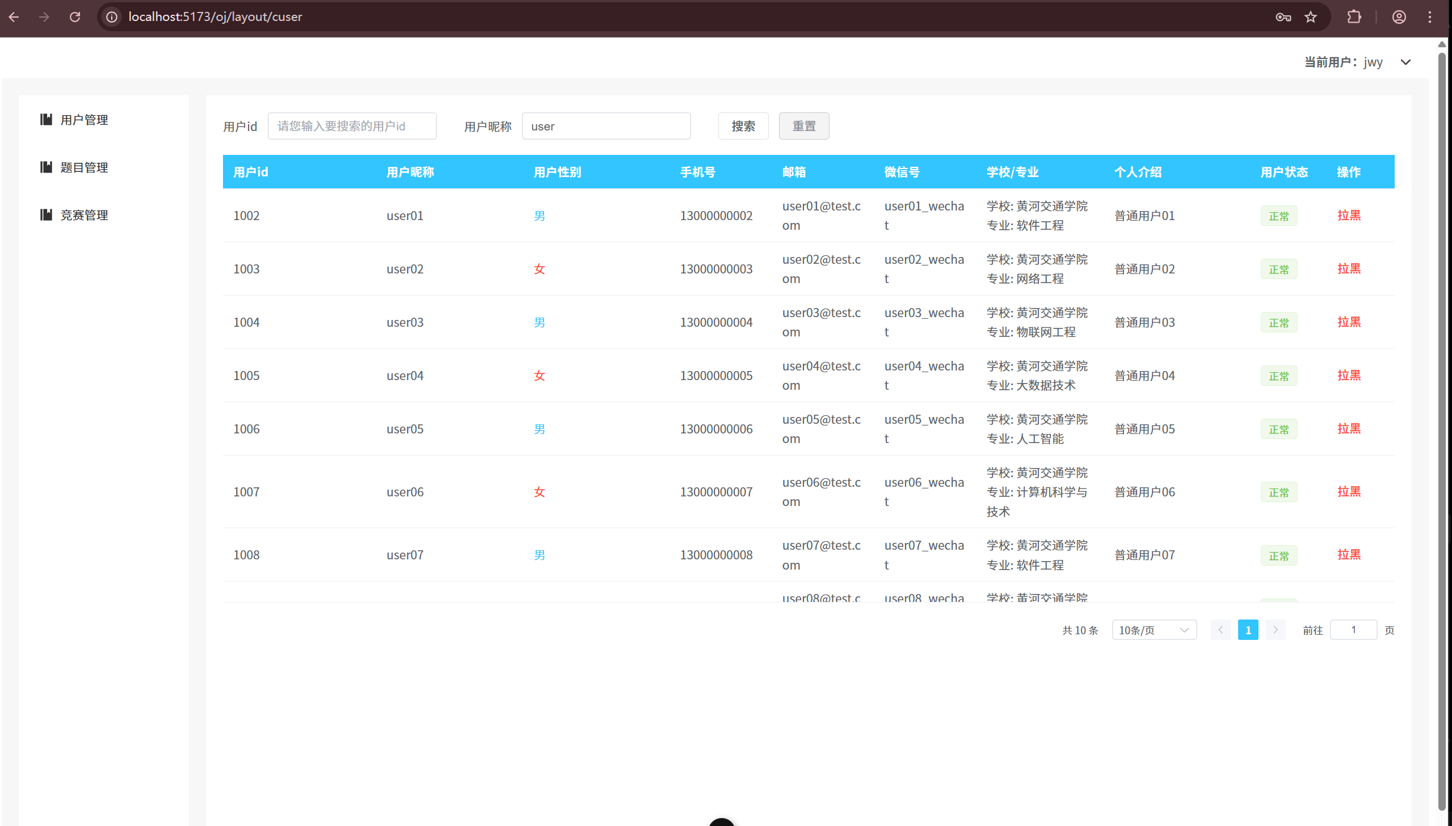
Task: Open 题目管理 in the sidebar
Action: (84, 167)
